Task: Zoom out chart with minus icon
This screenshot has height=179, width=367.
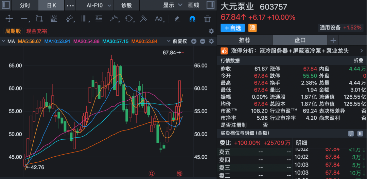Action: pos(203,41)
